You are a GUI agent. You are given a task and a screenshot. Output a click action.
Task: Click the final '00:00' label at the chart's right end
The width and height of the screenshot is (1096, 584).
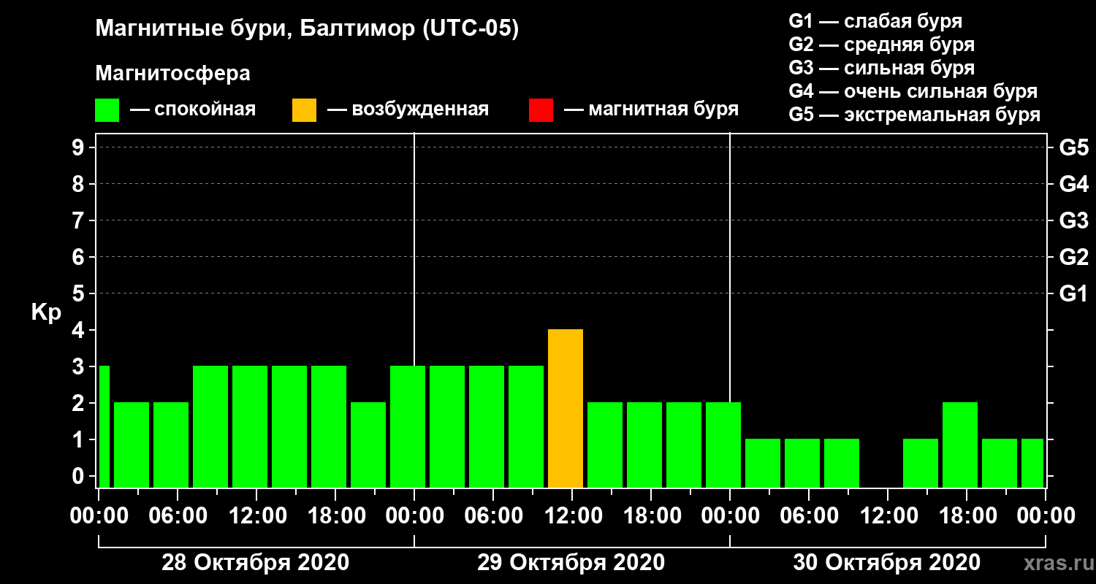pos(1046,515)
